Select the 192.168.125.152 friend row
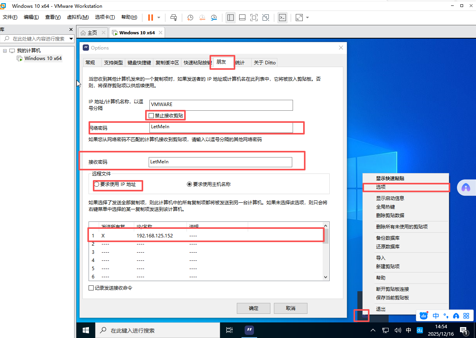 click(x=206, y=236)
